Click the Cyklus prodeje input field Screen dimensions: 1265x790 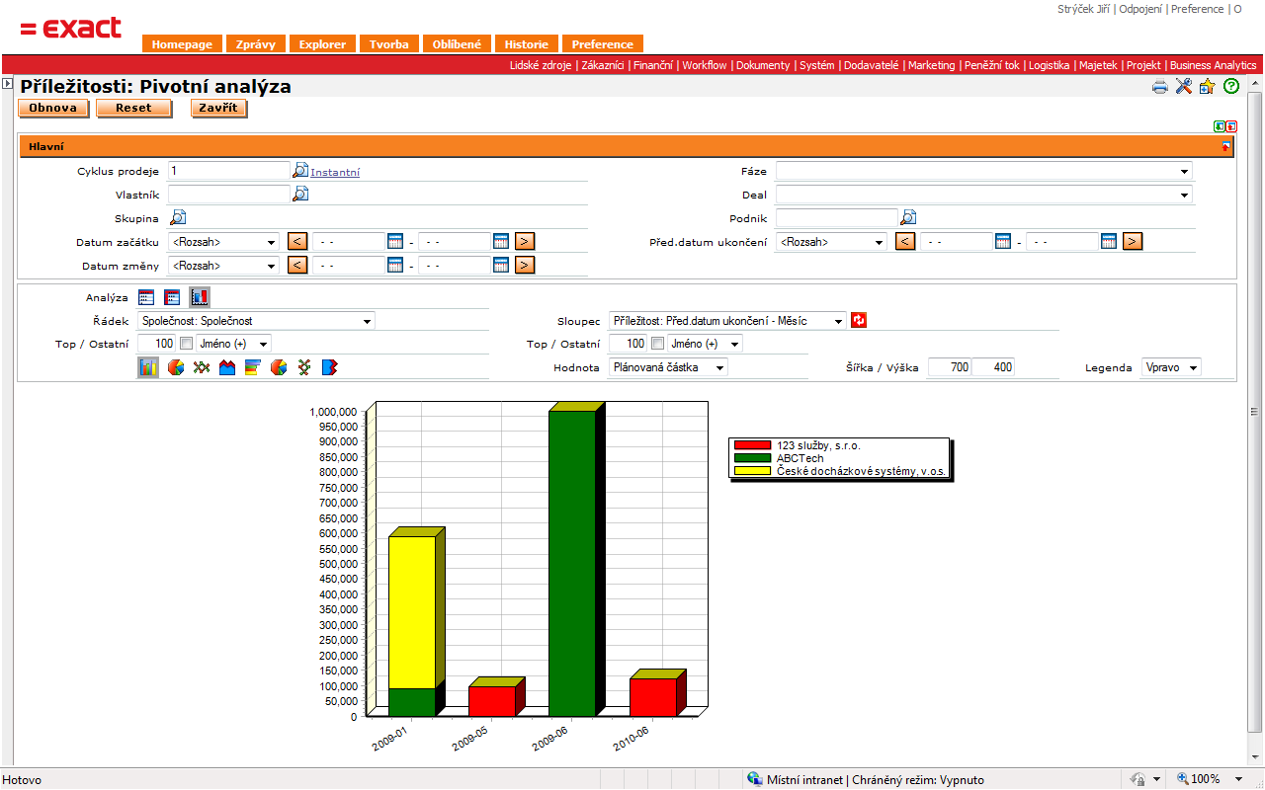[229, 171]
